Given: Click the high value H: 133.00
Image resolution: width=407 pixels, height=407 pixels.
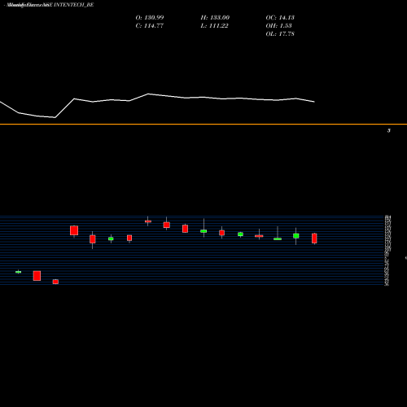Looking at the screenshot, I should pyautogui.click(x=215, y=18).
